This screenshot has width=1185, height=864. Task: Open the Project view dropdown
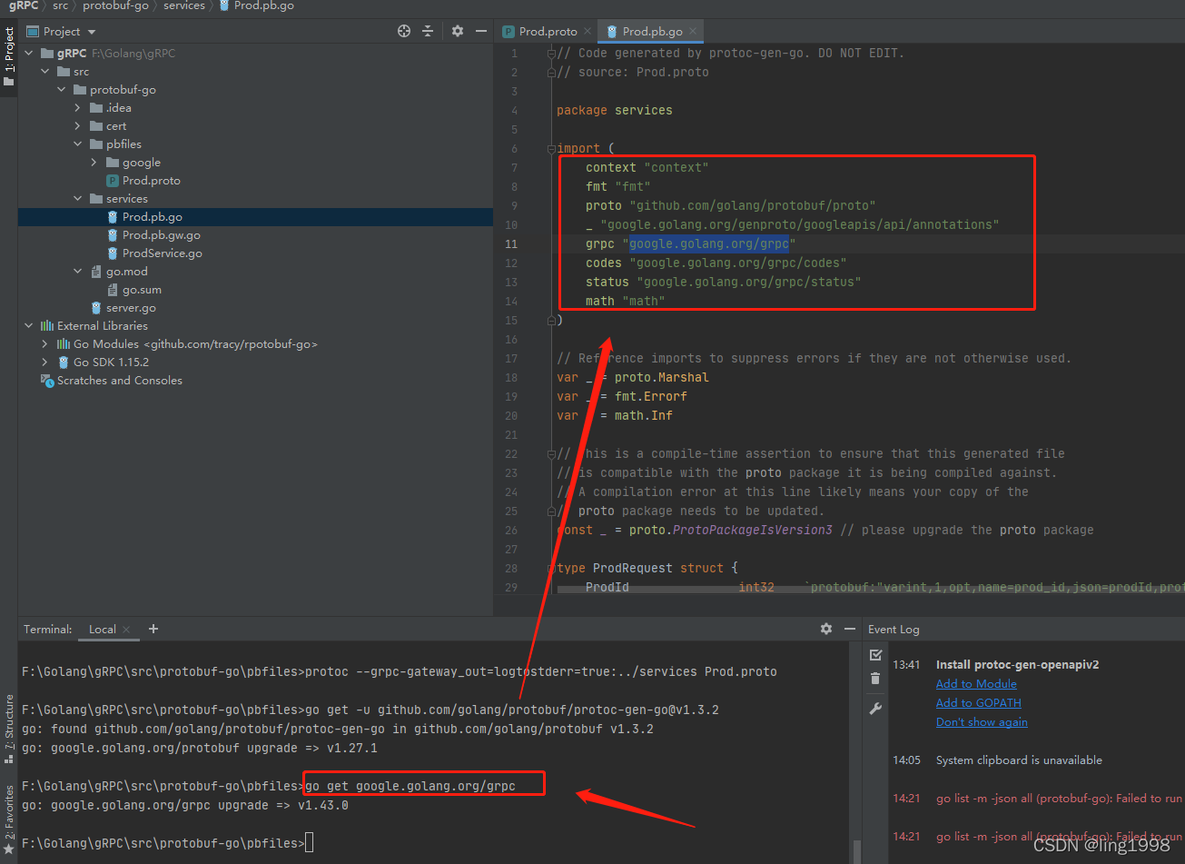(x=90, y=30)
